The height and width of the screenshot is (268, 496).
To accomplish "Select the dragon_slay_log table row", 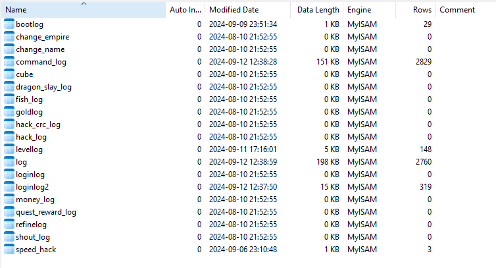I will 43,87.
